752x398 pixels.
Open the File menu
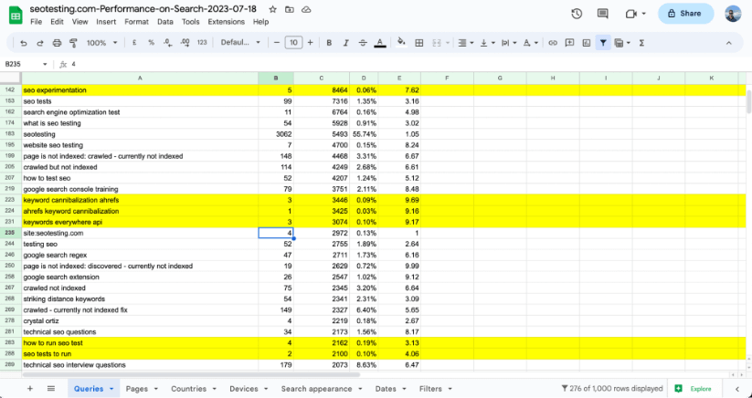coord(36,22)
